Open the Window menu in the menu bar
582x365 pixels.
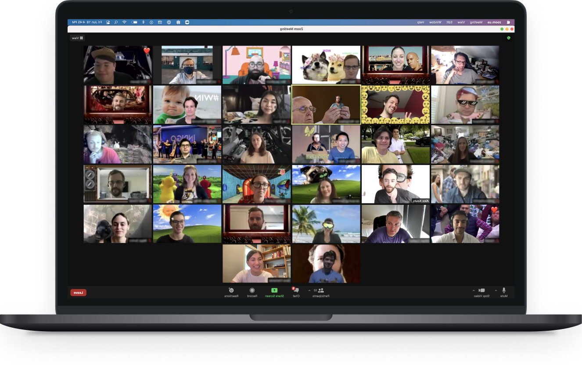pos(435,22)
